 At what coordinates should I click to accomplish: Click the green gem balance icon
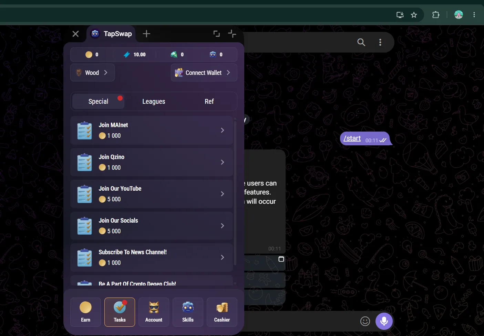[174, 55]
